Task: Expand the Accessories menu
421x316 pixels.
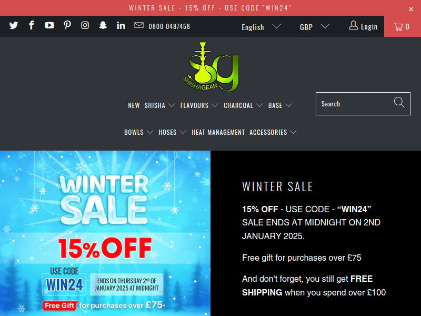Action: (273, 132)
